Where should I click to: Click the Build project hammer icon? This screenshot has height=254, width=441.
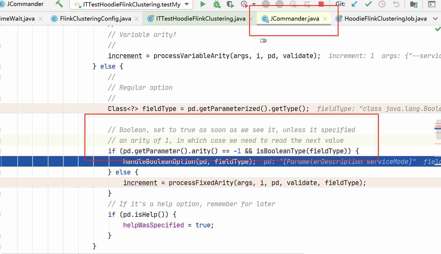click(x=59, y=4)
